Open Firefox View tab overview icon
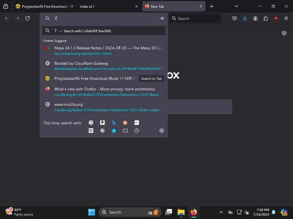The image size is (293, 219). [6, 6]
